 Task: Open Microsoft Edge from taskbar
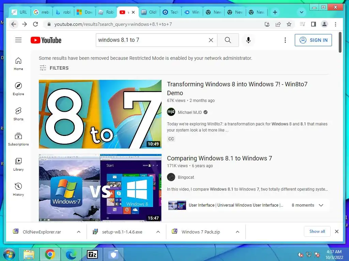click(71, 254)
